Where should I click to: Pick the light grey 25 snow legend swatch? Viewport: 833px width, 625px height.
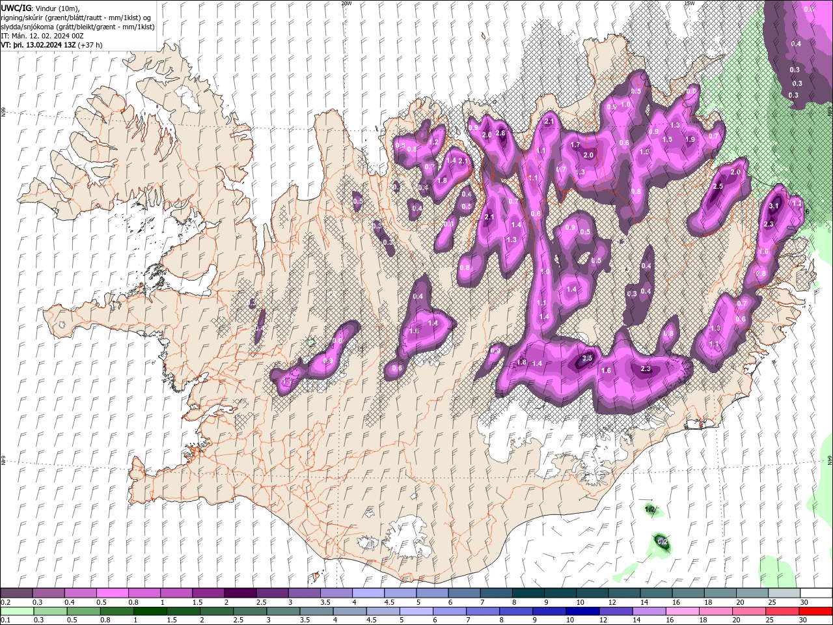[x=784, y=593]
